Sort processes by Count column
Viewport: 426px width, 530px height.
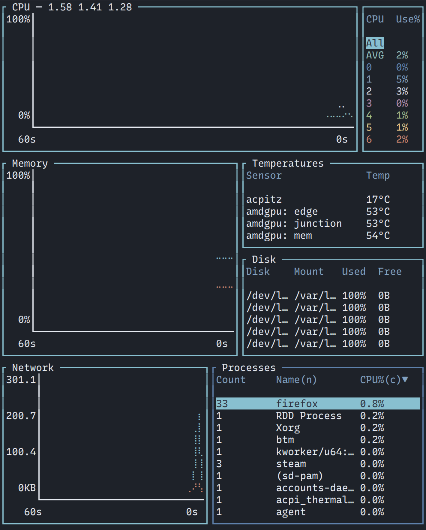pyautogui.click(x=231, y=379)
